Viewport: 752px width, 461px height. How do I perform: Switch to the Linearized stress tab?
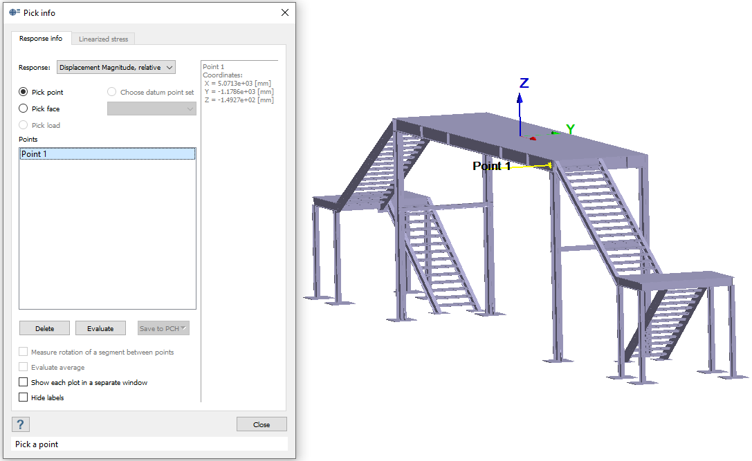point(103,39)
